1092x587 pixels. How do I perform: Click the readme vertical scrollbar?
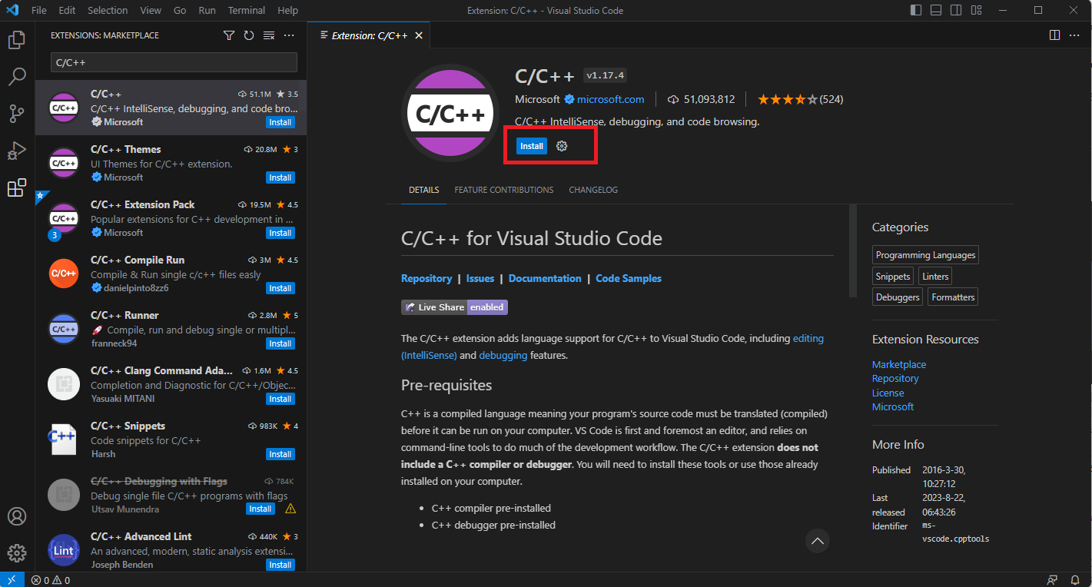coord(852,250)
